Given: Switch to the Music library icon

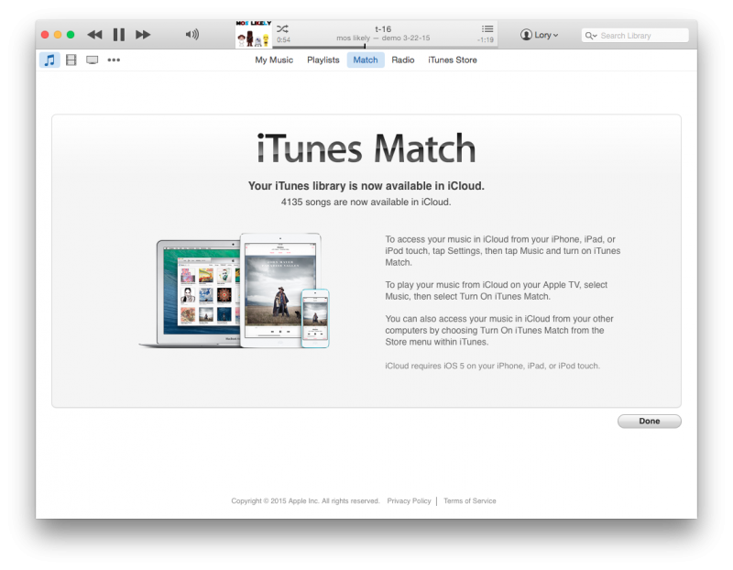Looking at the screenshot, I should click(49, 60).
